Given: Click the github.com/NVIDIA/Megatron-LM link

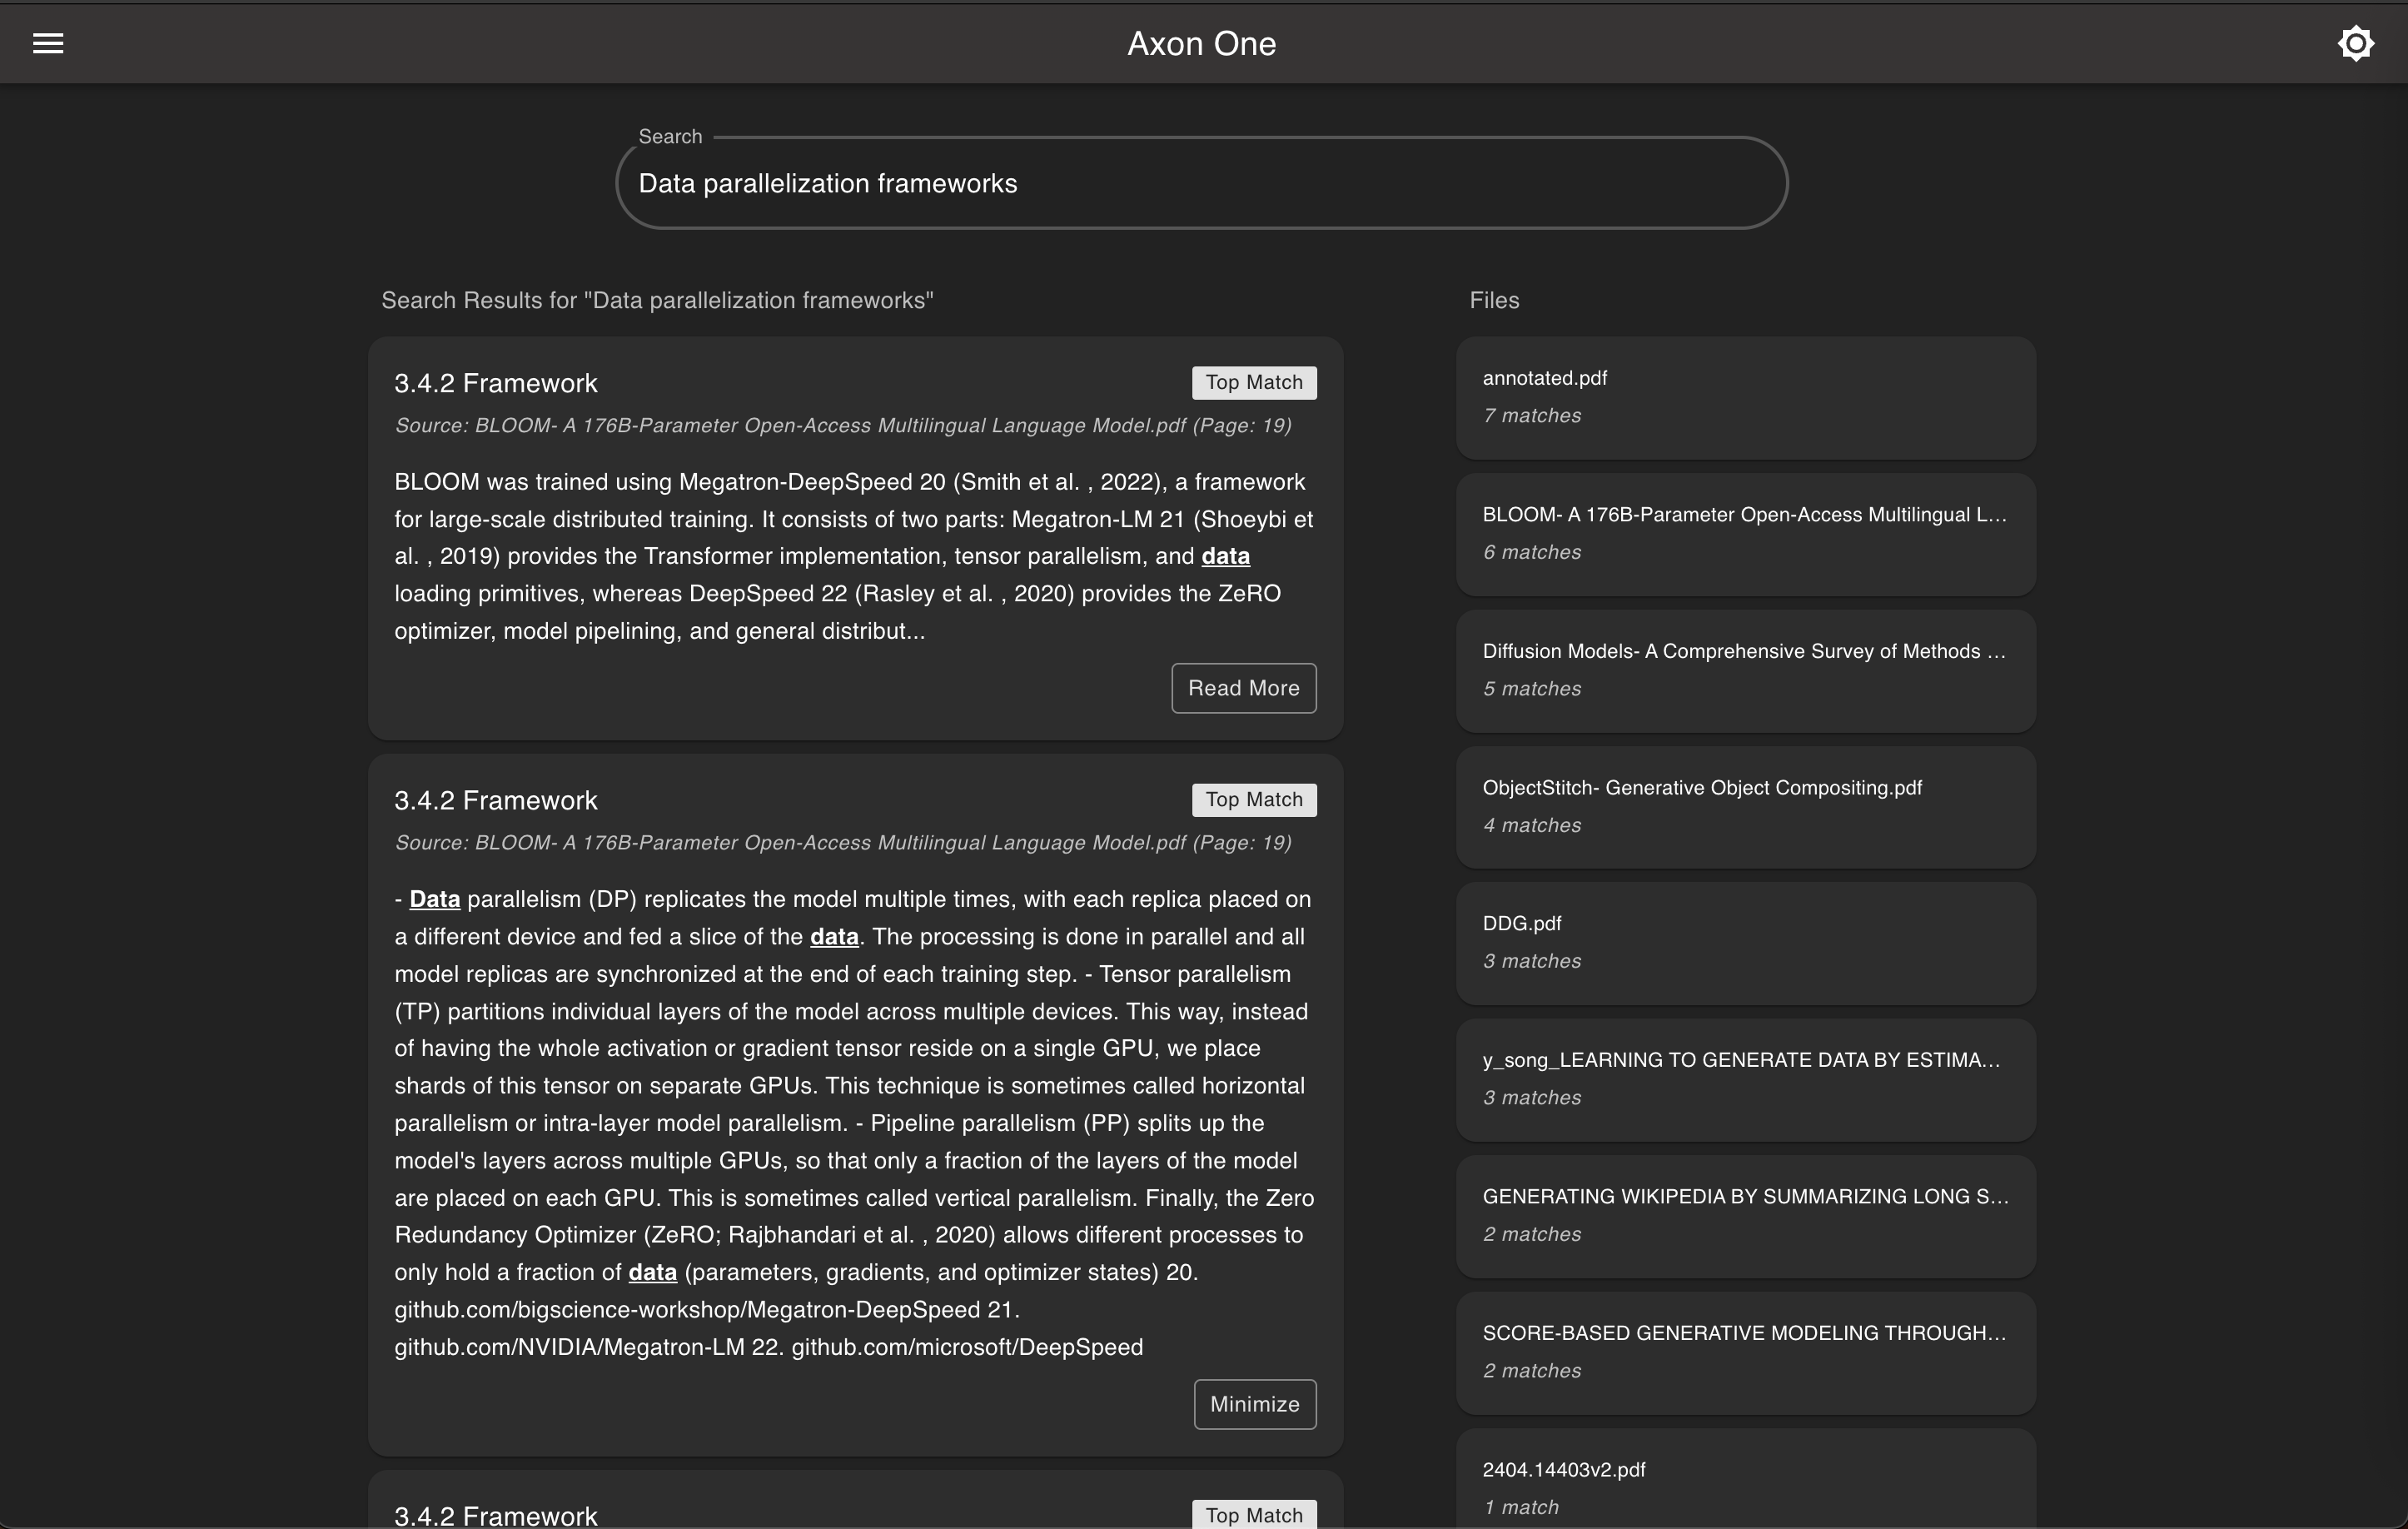Looking at the screenshot, I should [571, 1347].
